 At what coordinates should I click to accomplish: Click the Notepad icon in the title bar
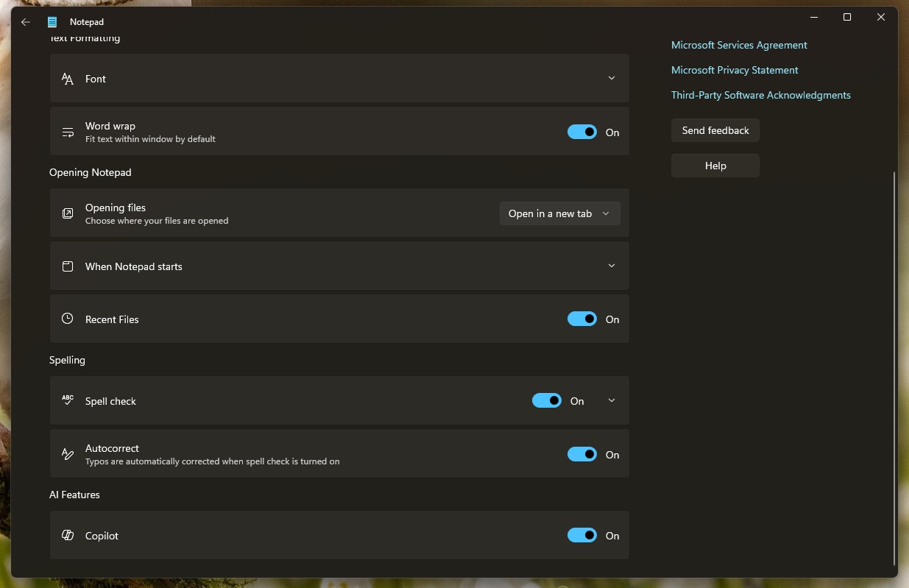click(x=51, y=21)
